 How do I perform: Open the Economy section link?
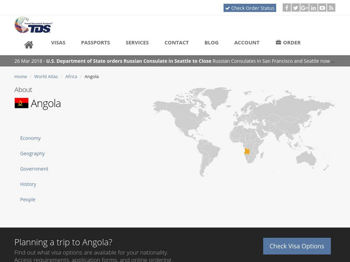[30, 138]
